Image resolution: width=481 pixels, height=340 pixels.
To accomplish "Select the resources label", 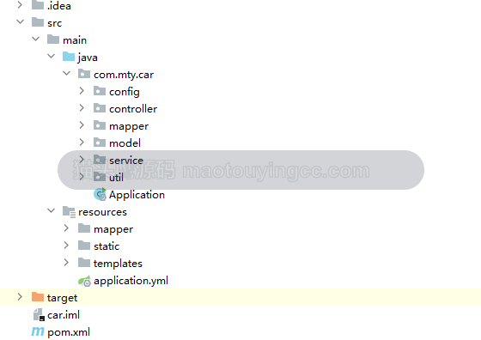I will (x=102, y=212).
